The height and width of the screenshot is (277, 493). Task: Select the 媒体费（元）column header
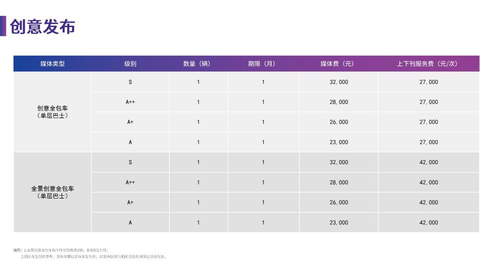click(339, 64)
